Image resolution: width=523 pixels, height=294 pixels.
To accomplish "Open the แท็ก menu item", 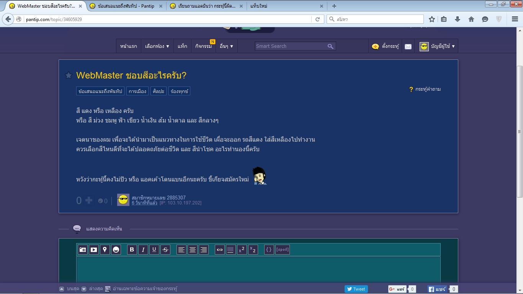I will [x=183, y=46].
